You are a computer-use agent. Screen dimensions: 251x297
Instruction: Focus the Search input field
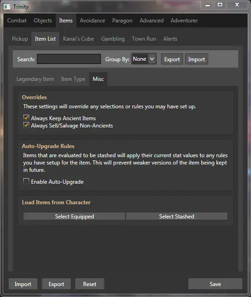point(68,59)
